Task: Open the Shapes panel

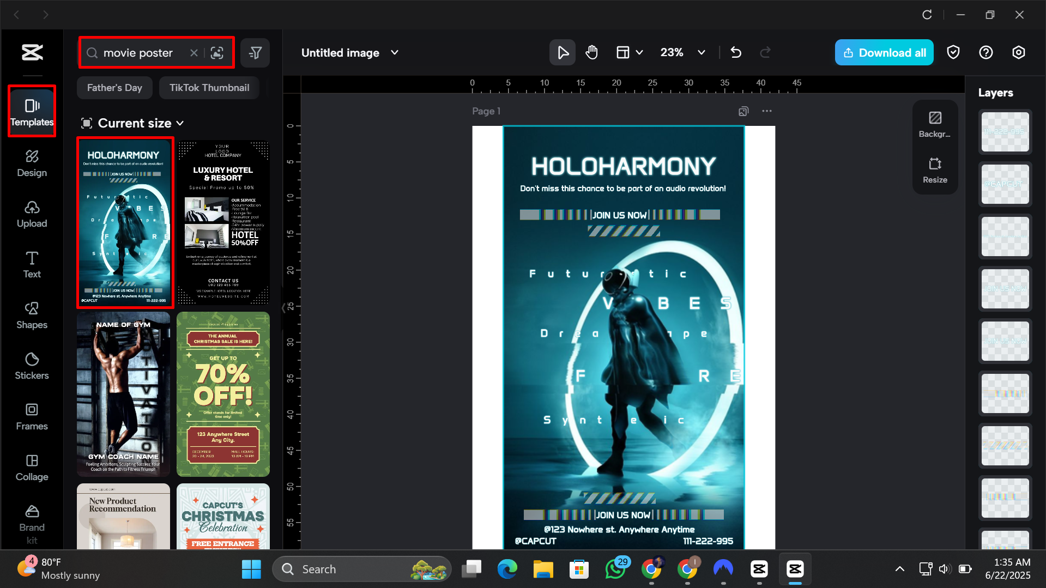Action: tap(32, 315)
